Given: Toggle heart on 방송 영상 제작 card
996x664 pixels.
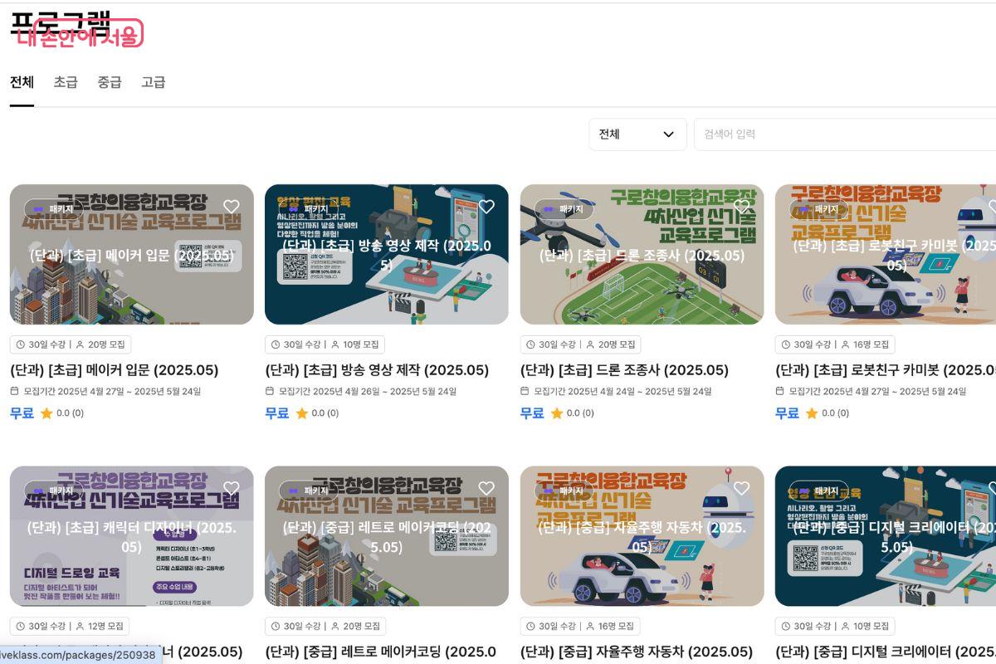Looking at the screenshot, I should click(x=486, y=207).
